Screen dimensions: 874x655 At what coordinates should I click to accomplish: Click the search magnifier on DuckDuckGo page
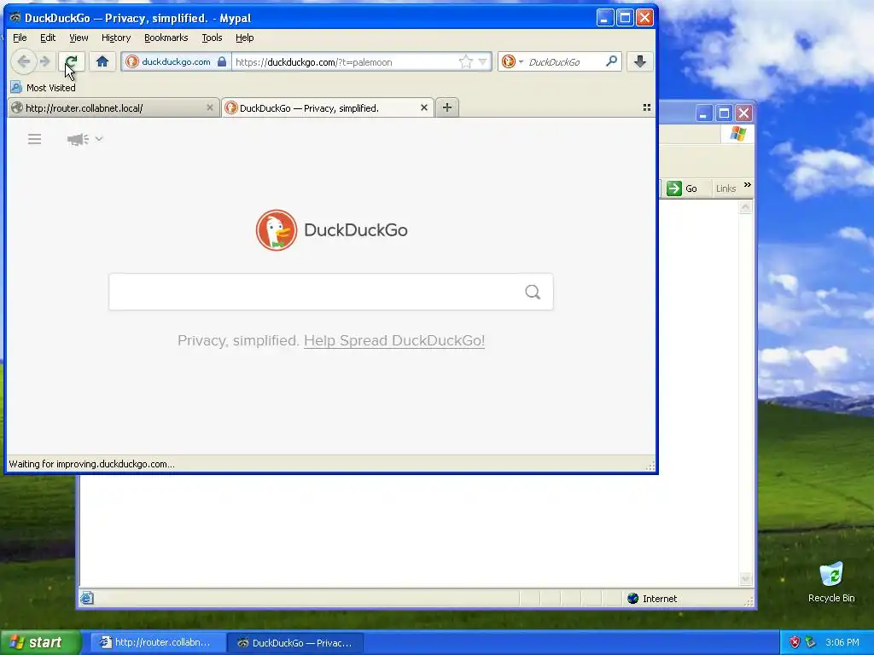(533, 292)
